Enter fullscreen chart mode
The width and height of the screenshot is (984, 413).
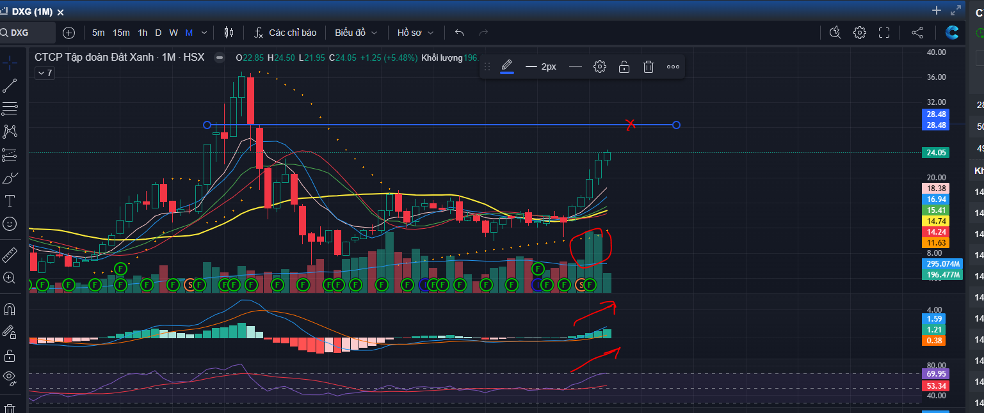[x=884, y=33]
